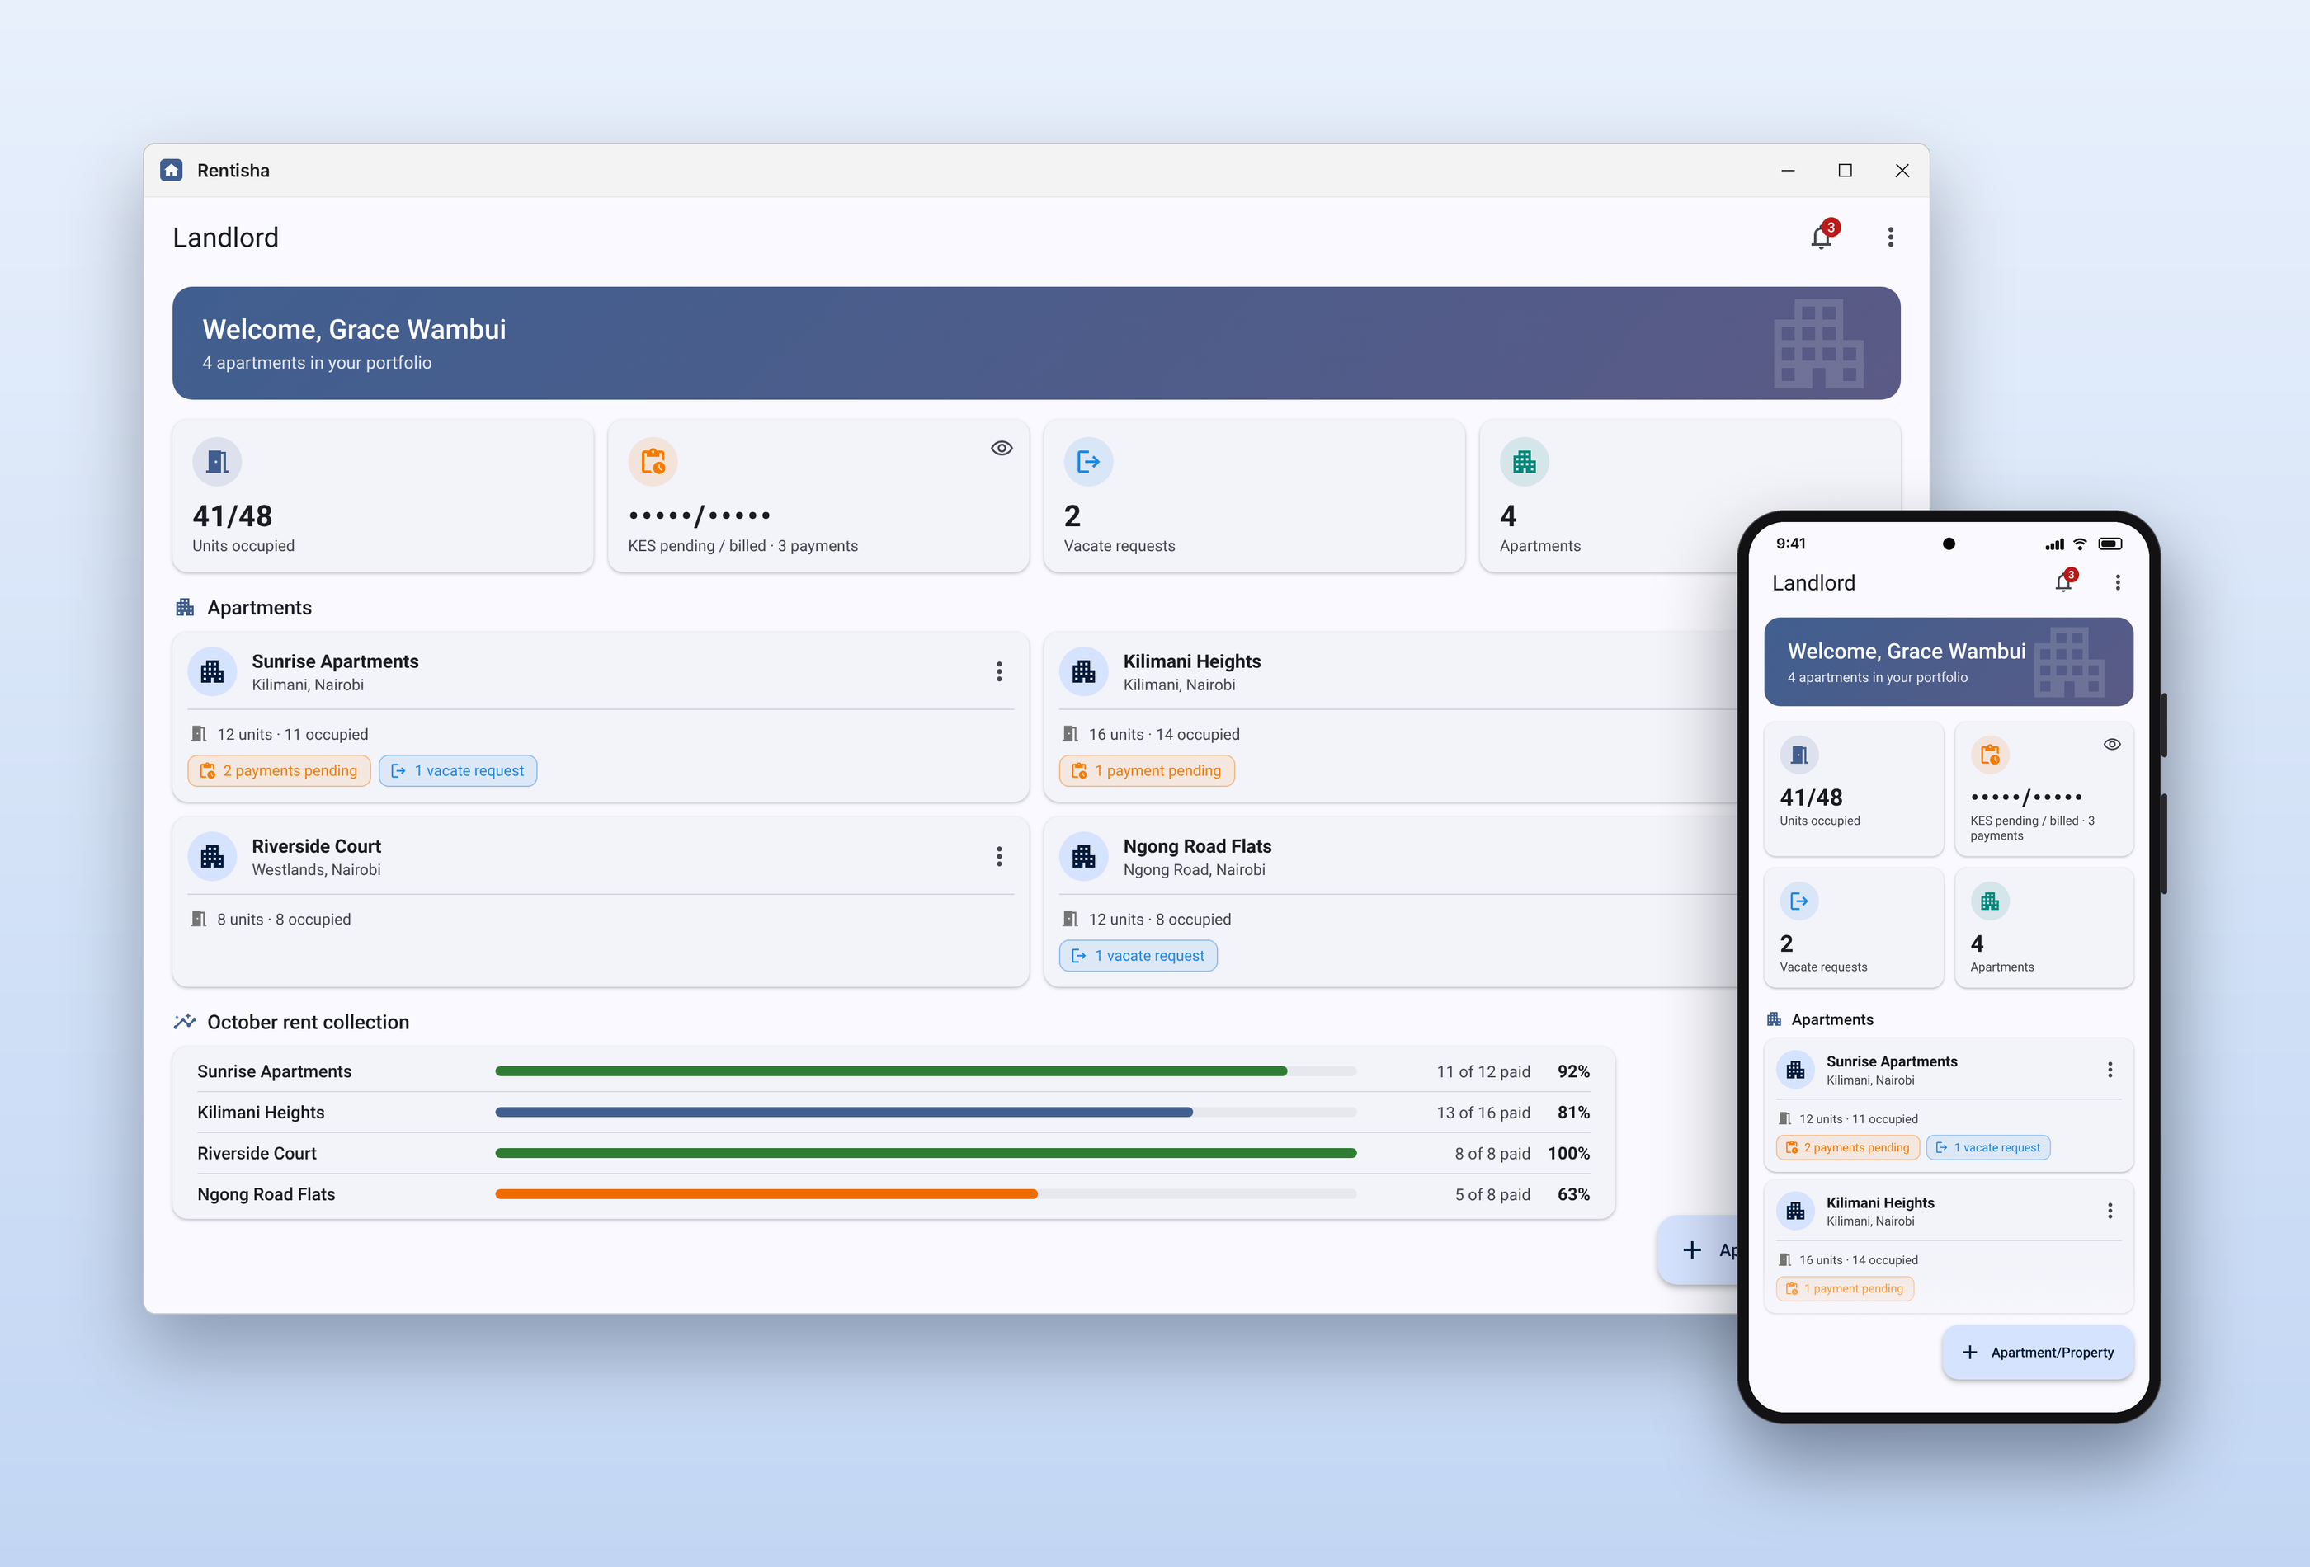Show hidden KES amounts on phone card

[2112, 744]
